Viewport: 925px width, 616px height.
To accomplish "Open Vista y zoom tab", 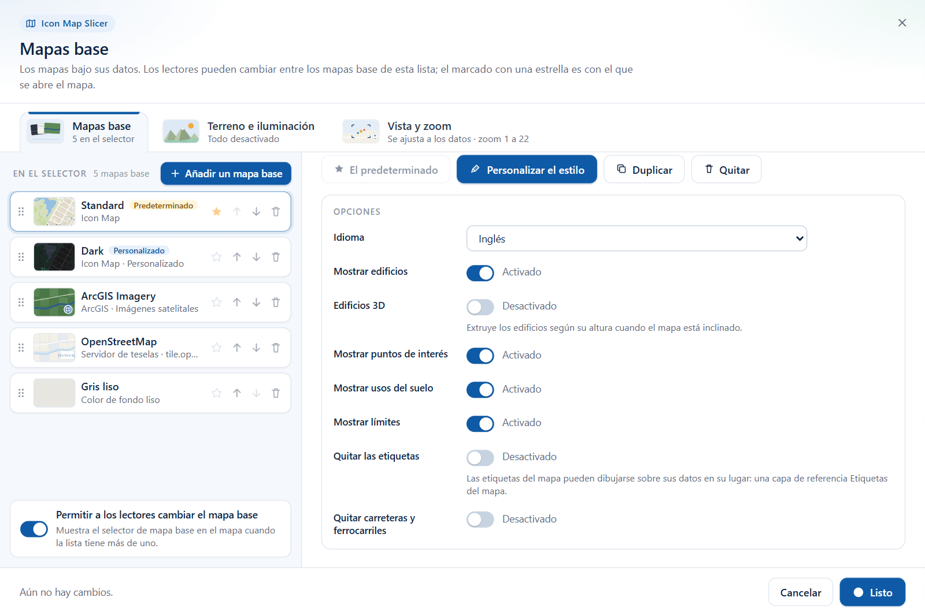I will (x=436, y=132).
